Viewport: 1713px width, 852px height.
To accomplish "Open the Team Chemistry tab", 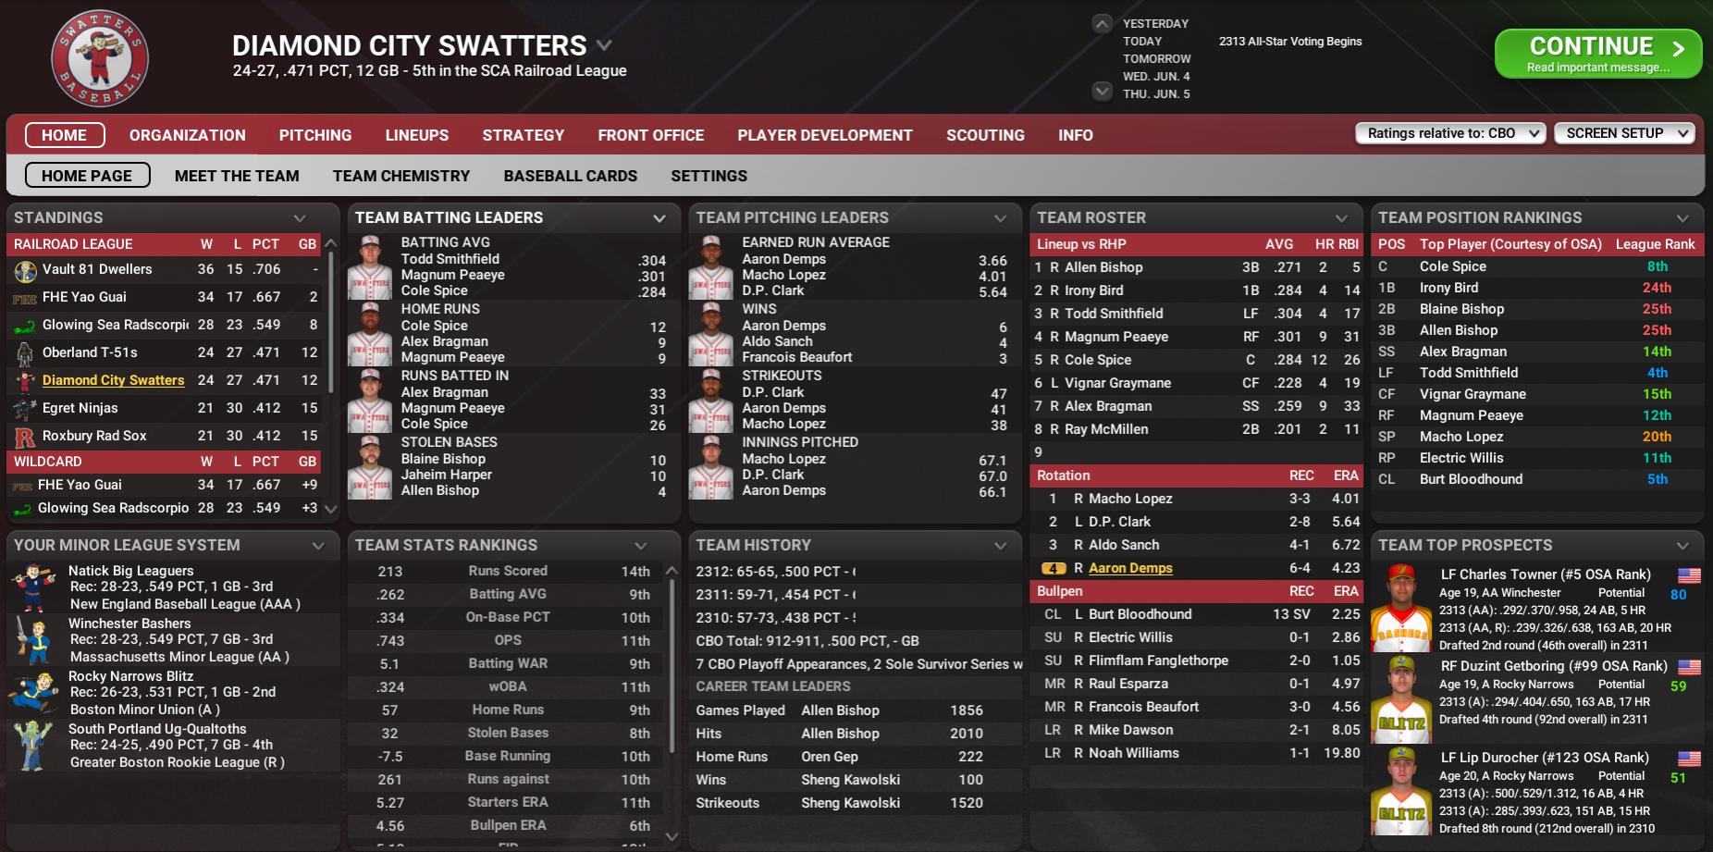I will pyautogui.click(x=401, y=176).
